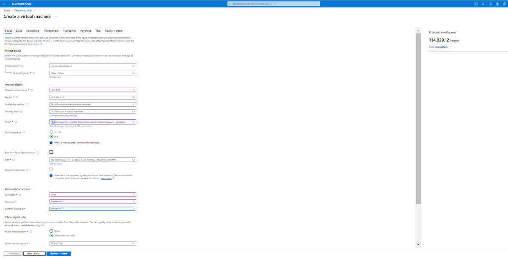Viewport: 508px width, 260px height.
Task: Switch to the Networking tab
Action: pos(33,30)
